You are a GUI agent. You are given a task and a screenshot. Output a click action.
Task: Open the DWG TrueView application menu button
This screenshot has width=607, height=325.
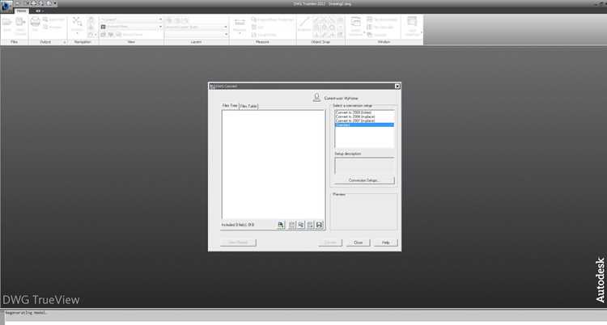[6, 5]
